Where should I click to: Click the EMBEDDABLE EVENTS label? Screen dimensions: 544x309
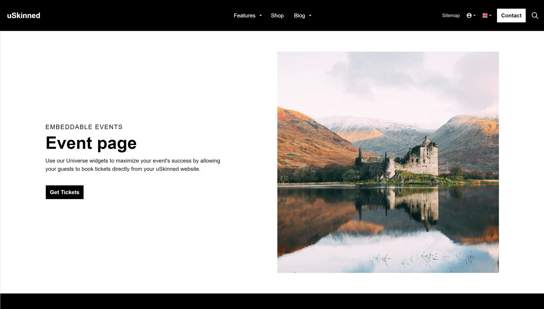pos(84,127)
